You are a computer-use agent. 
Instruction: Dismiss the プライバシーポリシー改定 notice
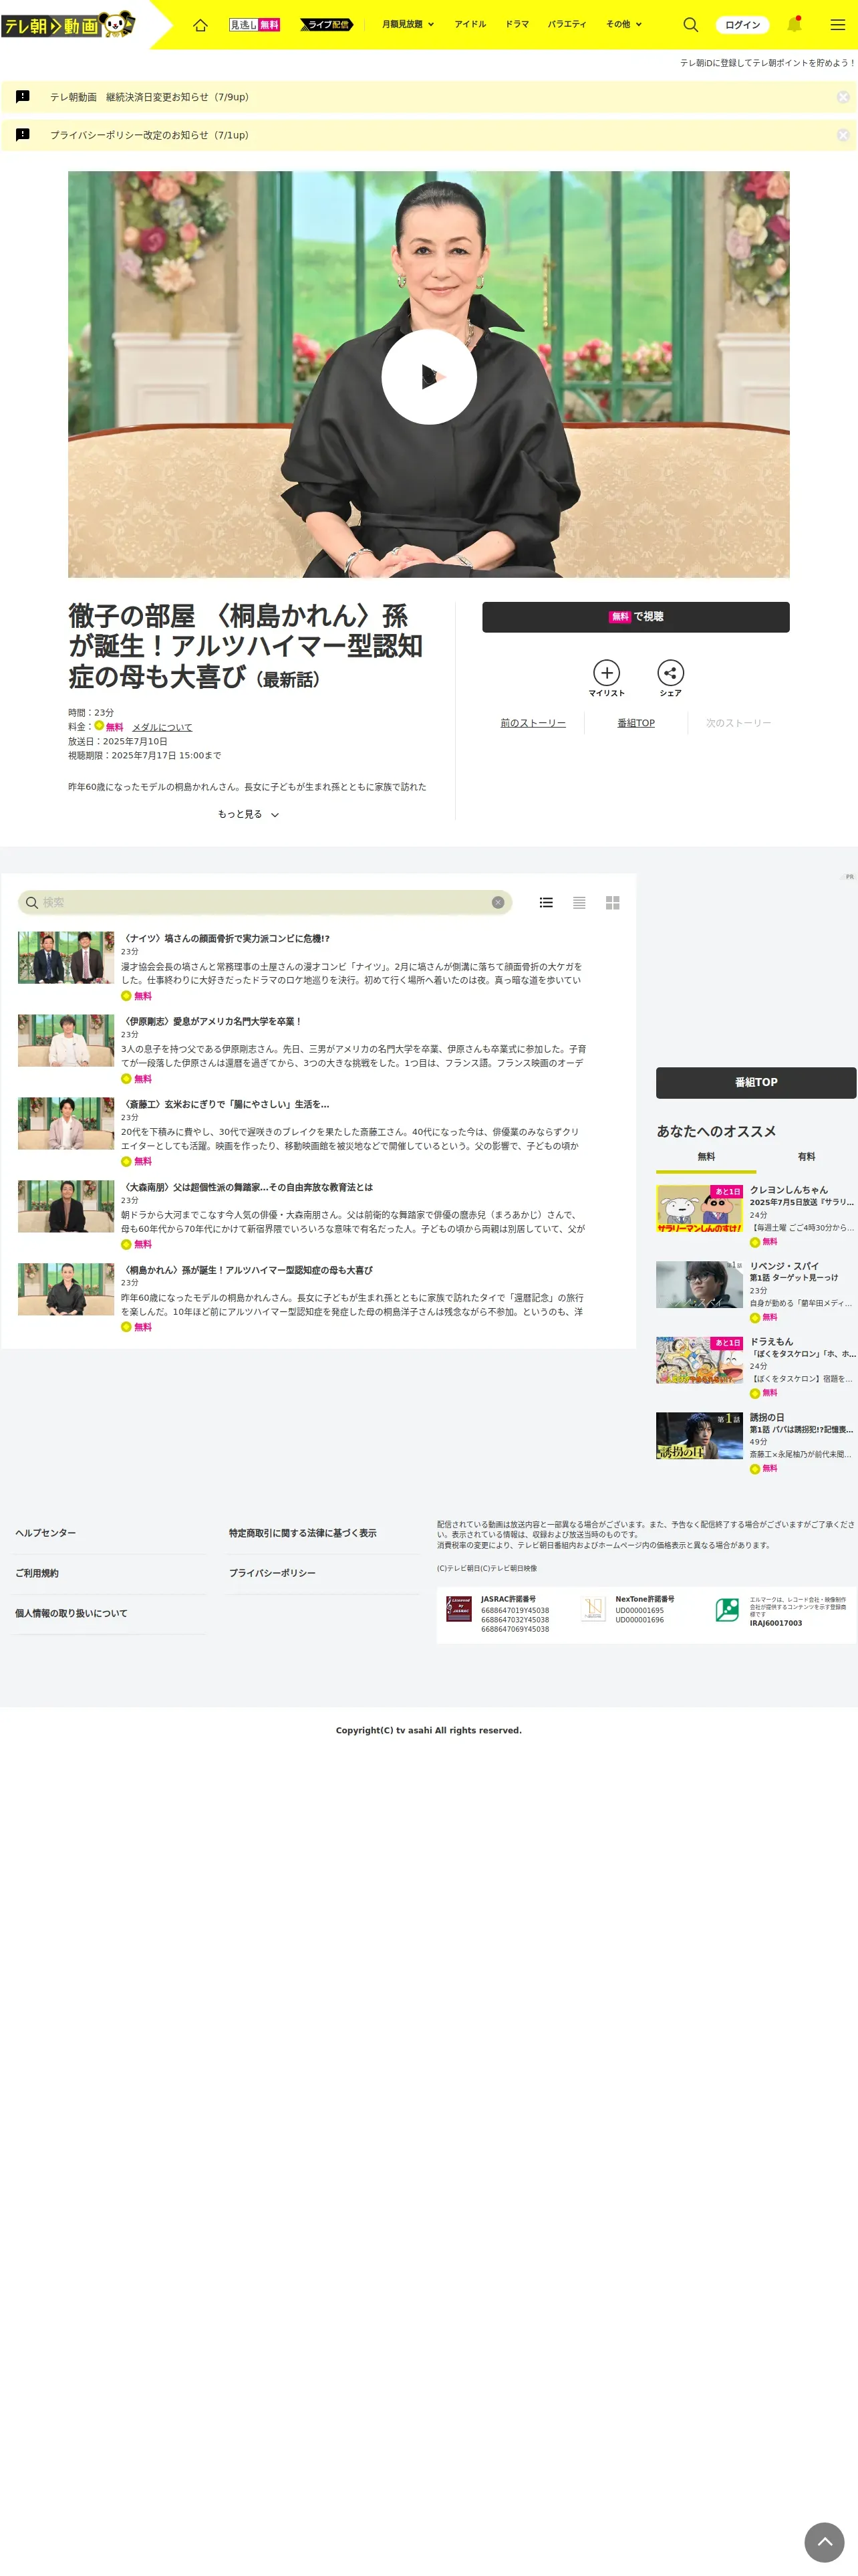pyautogui.click(x=843, y=135)
